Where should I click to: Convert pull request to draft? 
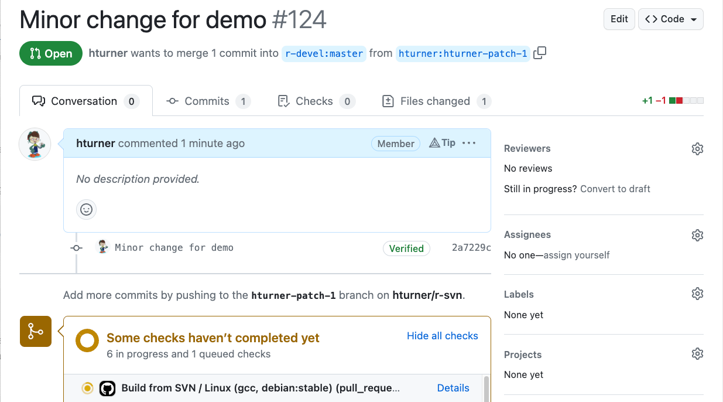click(x=615, y=189)
